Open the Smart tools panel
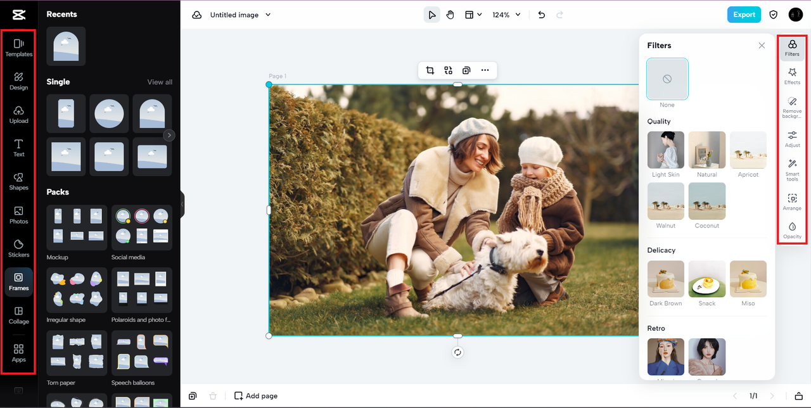Image resolution: width=811 pixels, height=408 pixels. [792, 170]
